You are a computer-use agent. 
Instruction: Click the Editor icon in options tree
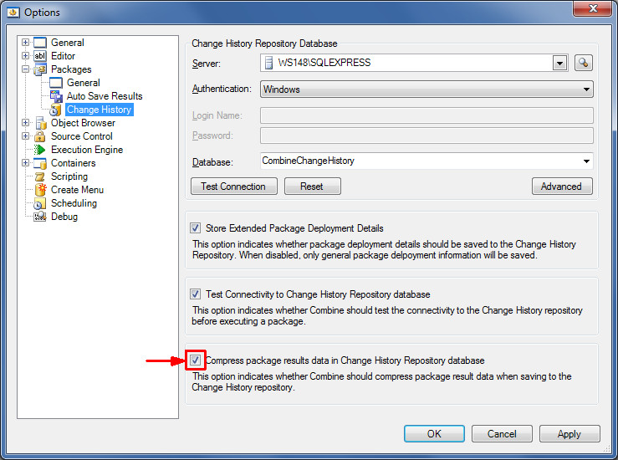pos(40,56)
